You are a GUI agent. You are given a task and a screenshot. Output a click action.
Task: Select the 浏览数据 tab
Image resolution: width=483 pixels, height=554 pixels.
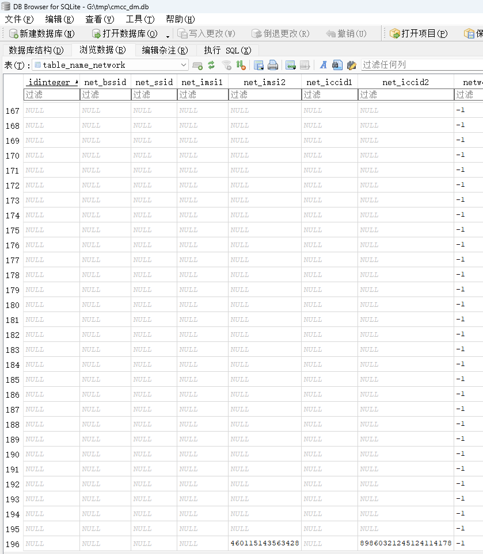(x=103, y=50)
